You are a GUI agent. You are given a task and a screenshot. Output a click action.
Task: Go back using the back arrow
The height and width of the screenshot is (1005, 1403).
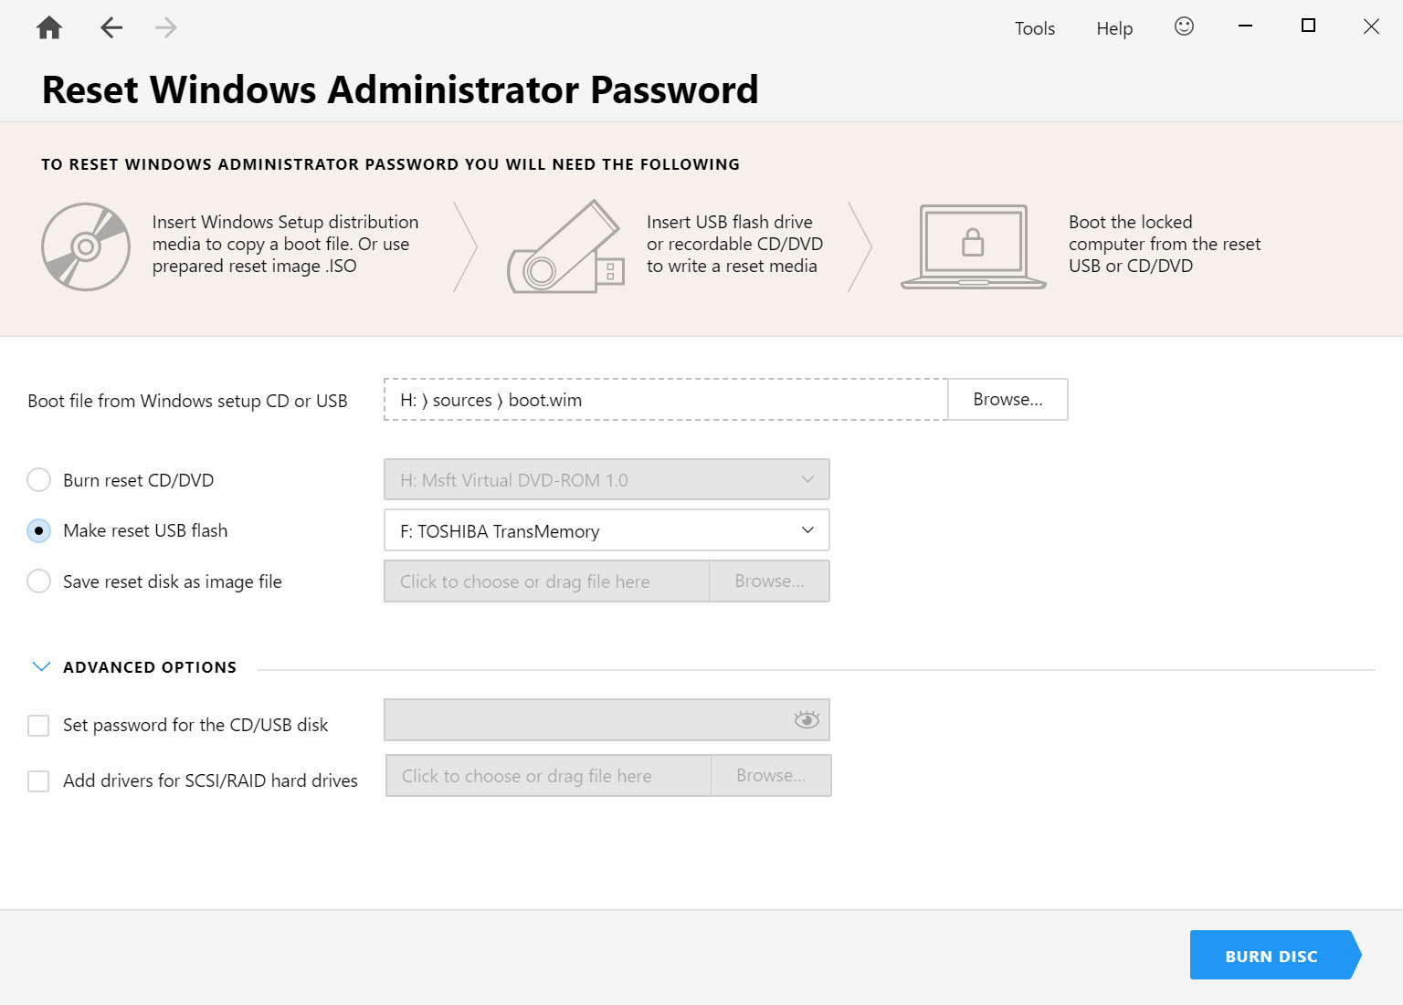[x=111, y=27]
